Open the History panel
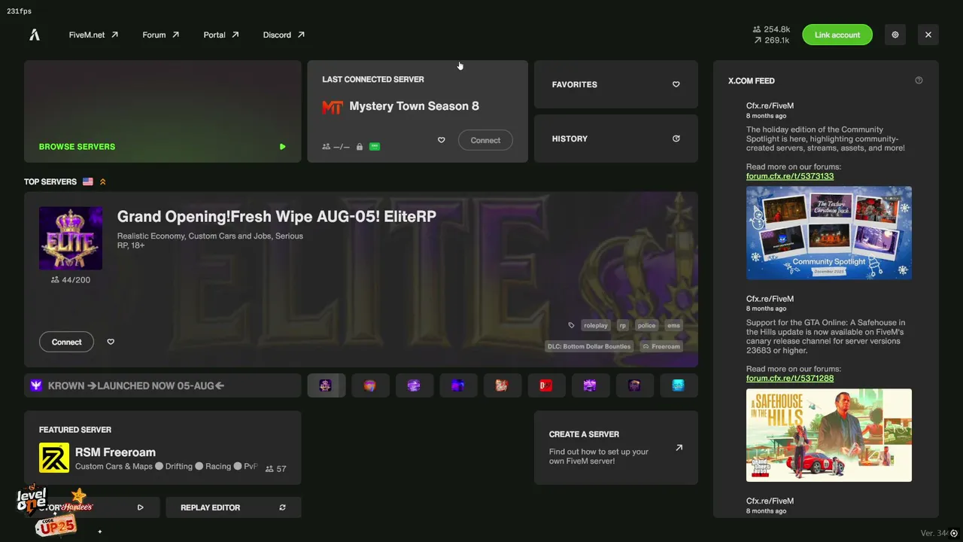963x542 pixels. coord(616,139)
